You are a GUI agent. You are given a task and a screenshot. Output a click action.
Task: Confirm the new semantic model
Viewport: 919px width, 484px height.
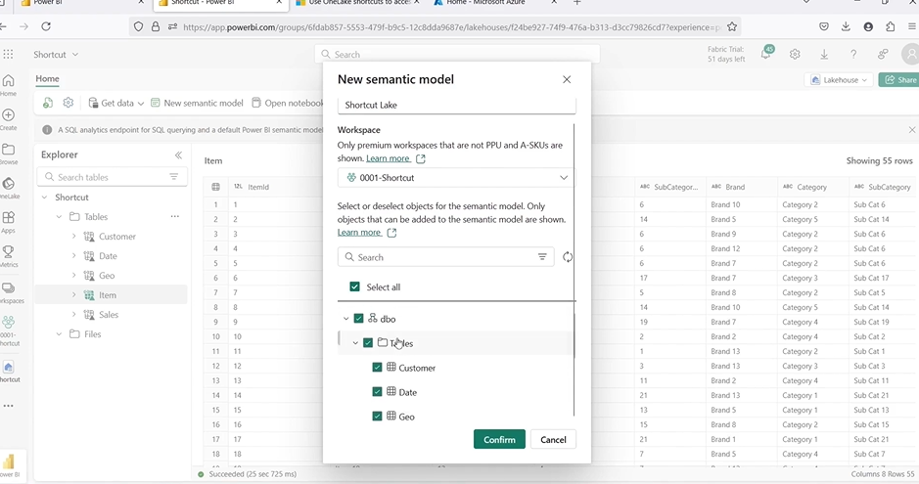click(x=499, y=440)
